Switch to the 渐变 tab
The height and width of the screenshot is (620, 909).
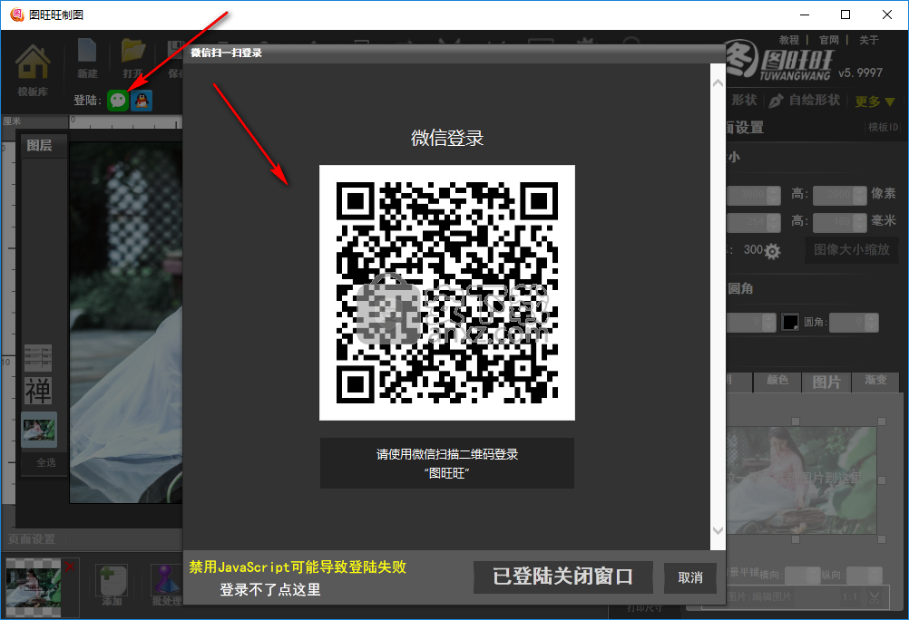click(875, 382)
